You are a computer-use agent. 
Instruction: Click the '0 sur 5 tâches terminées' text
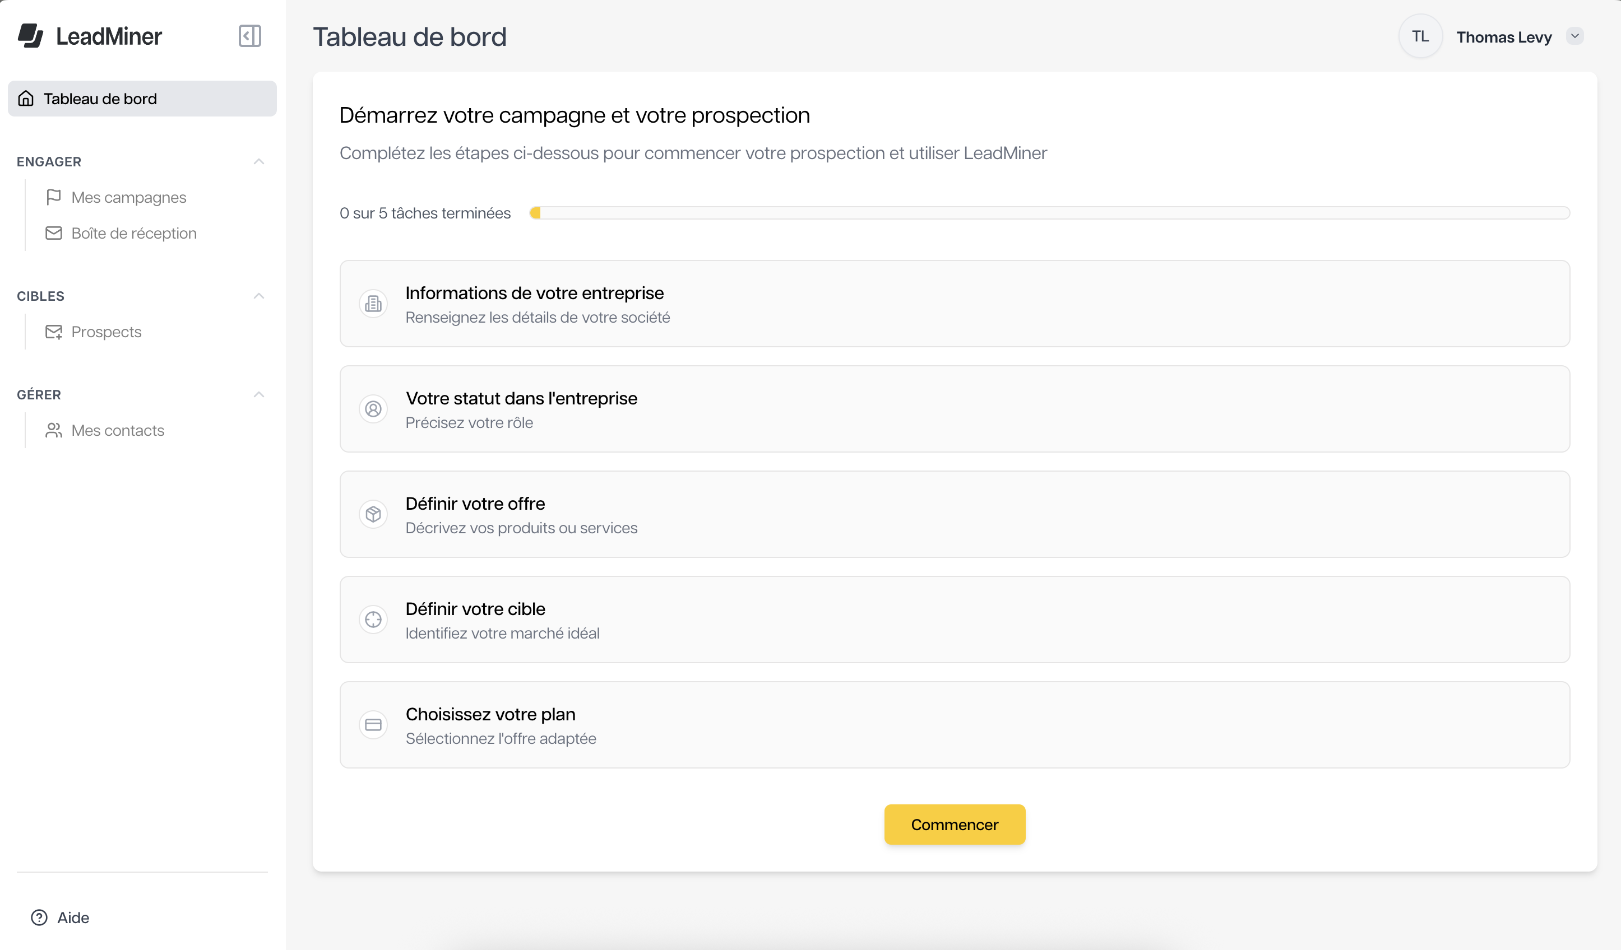coord(425,213)
